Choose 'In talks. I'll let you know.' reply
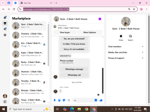This screenshot has width=150, height=112. 74,44
